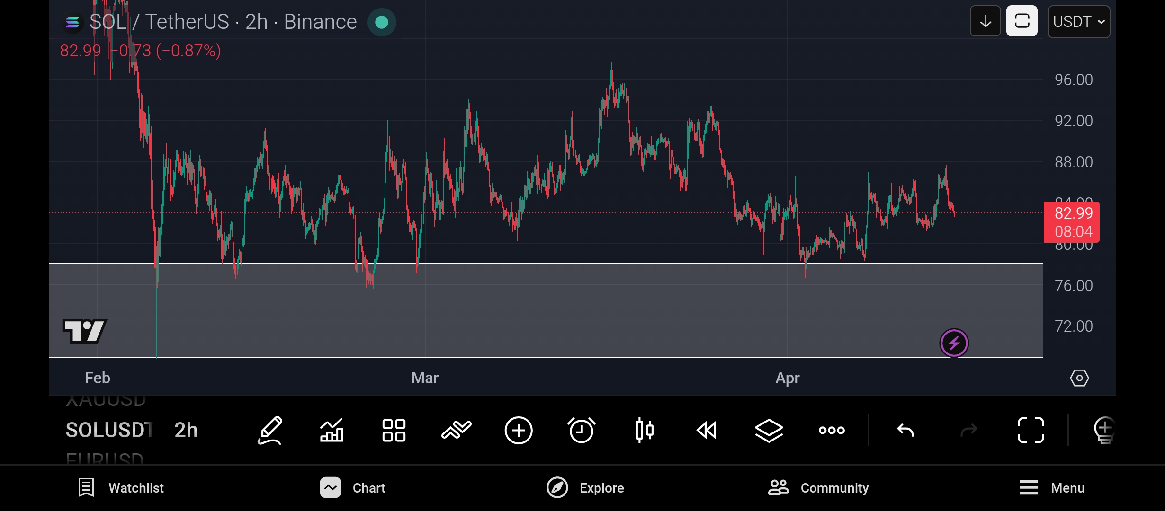The width and height of the screenshot is (1165, 511).
Task: Tap the plus-in-circle icon
Action: click(519, 430)
